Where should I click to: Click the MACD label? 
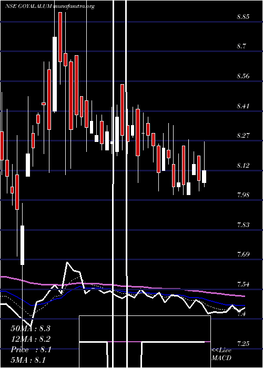(x=221, y=358)
